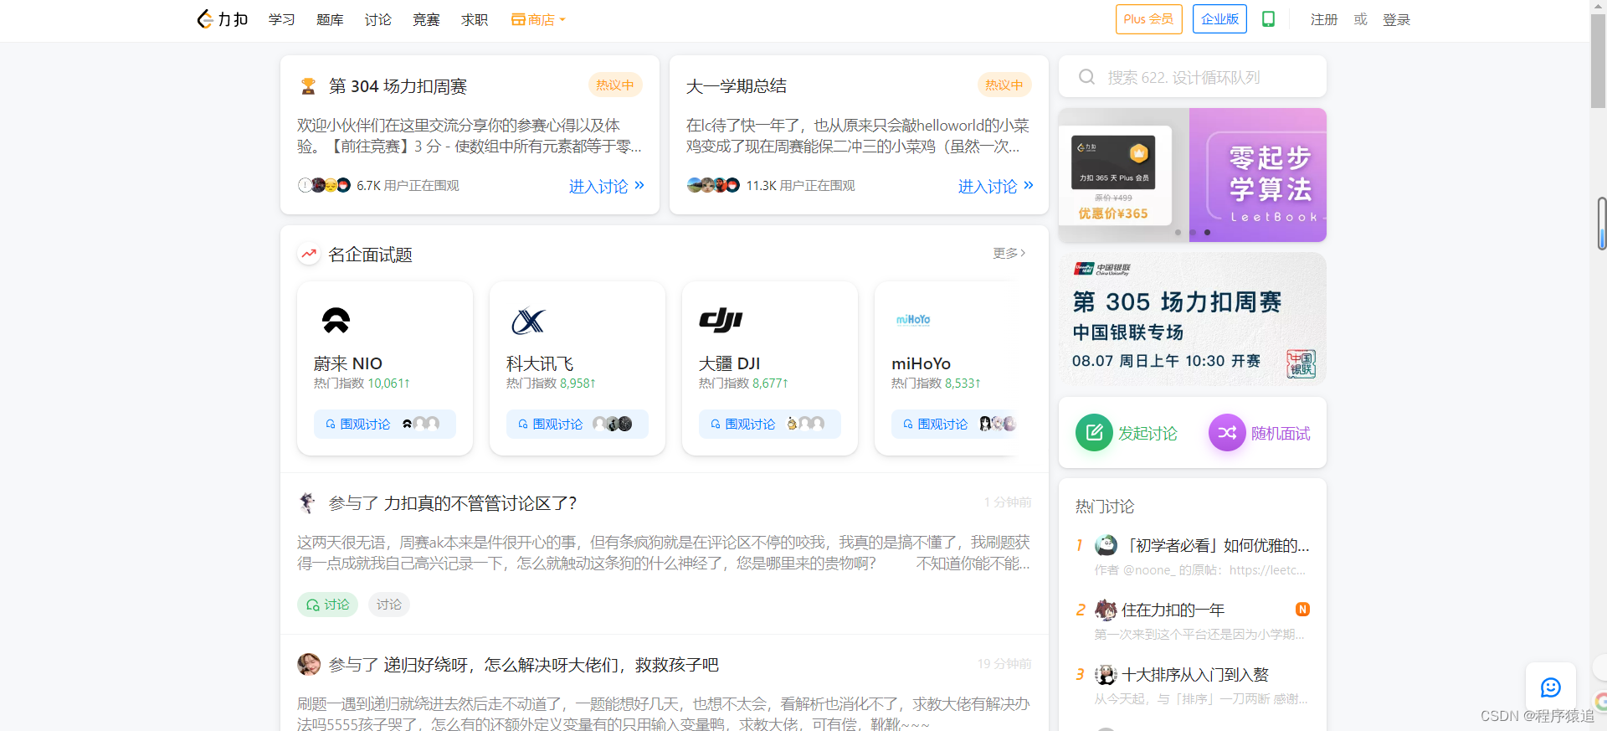Click the trophy icon beside 第 304 场力扣周赛
The height and width of the screenshot is (731, 1607).
point(308,86)
